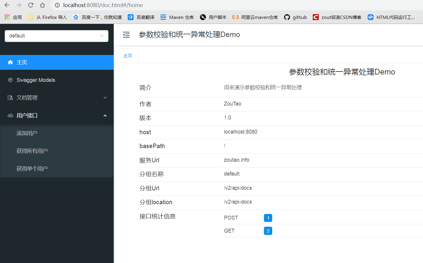
Task: Select 主页 in the sidebar
Action: pos(57,62)
